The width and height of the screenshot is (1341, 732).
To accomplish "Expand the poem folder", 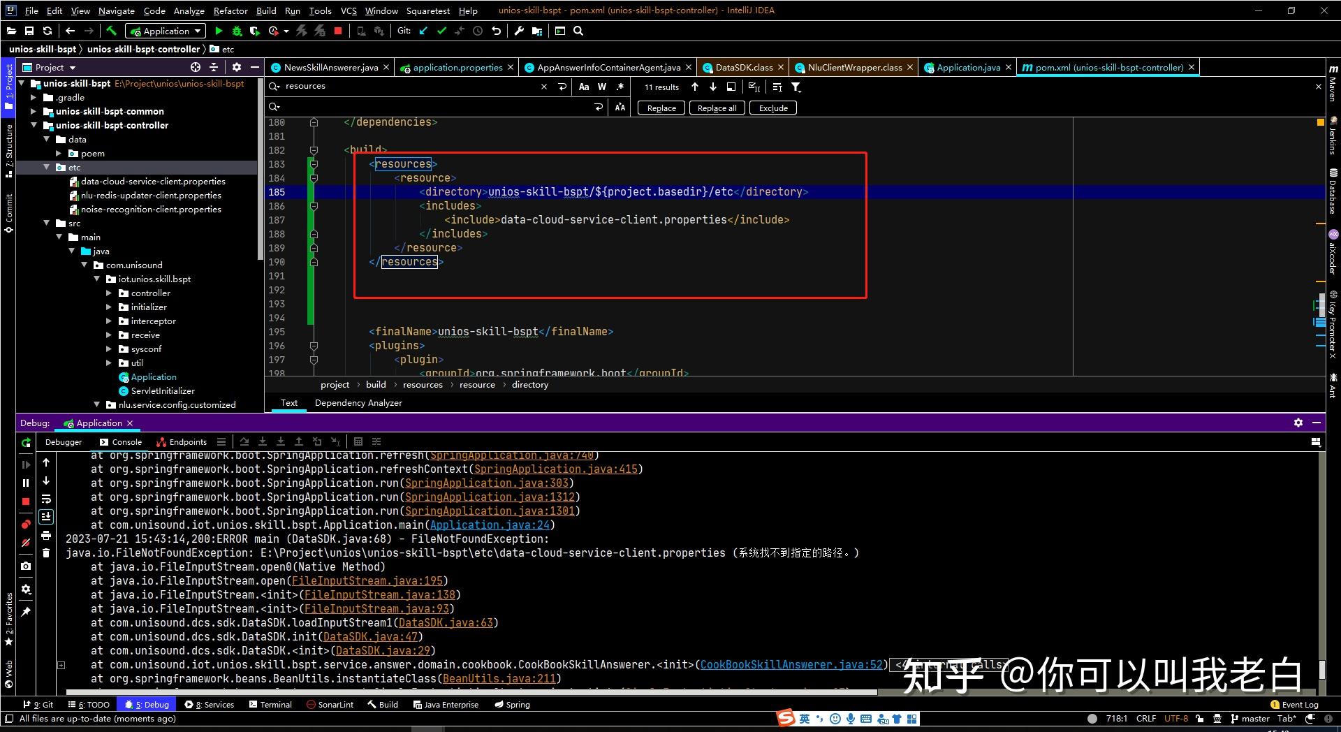I will pos(59,153).
